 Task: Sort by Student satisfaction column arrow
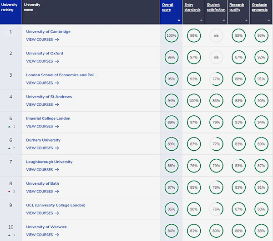[224, 21]
